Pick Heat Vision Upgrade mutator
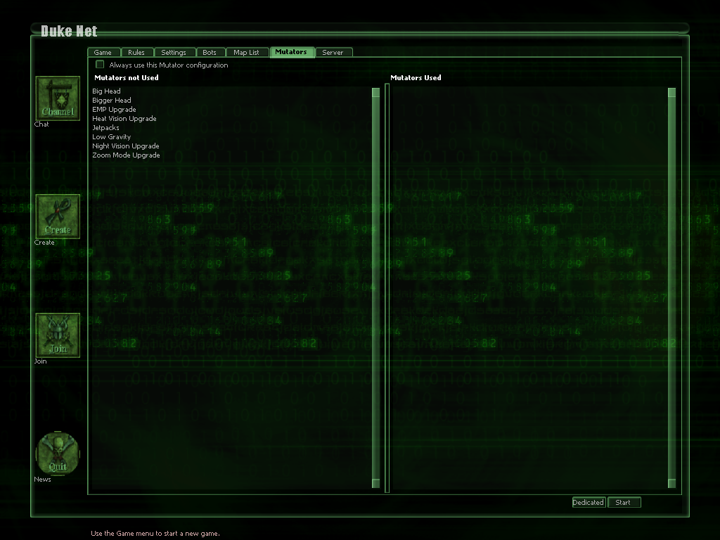Viewport: 720px width, 540px height. [124, 118]
